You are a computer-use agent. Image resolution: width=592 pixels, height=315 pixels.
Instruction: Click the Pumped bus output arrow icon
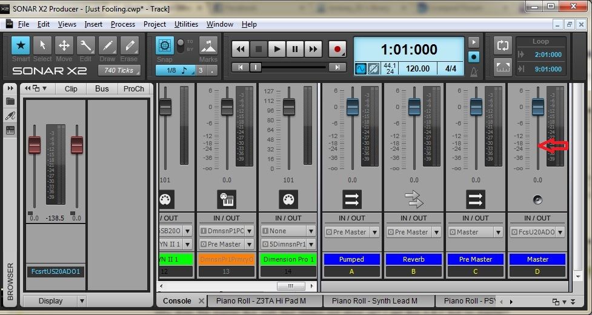(x=351, y=199)
